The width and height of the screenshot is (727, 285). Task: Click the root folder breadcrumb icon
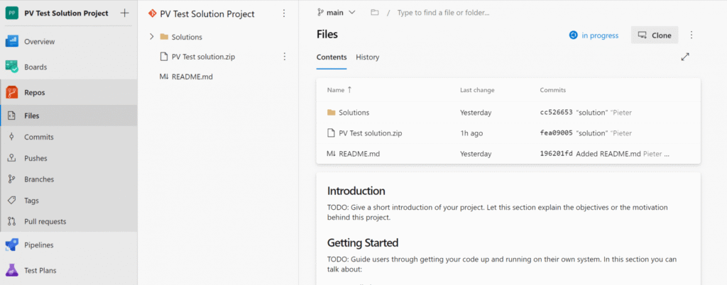[375, 13]
